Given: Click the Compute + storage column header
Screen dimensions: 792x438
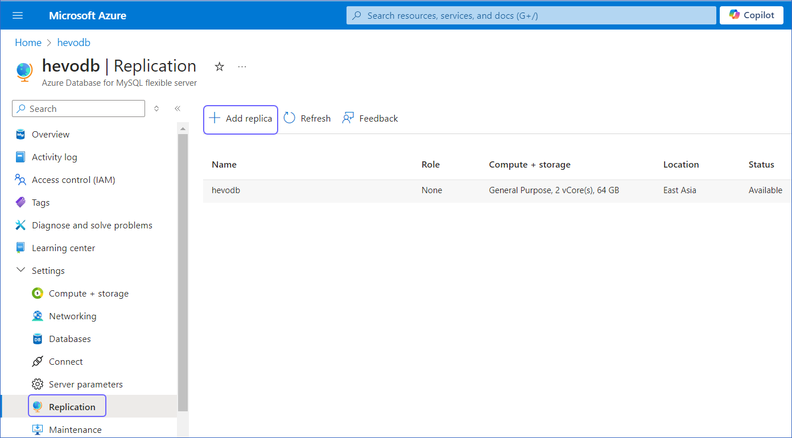Looking at the screenshot, I should pyautogui.click(x=530, y=165).
